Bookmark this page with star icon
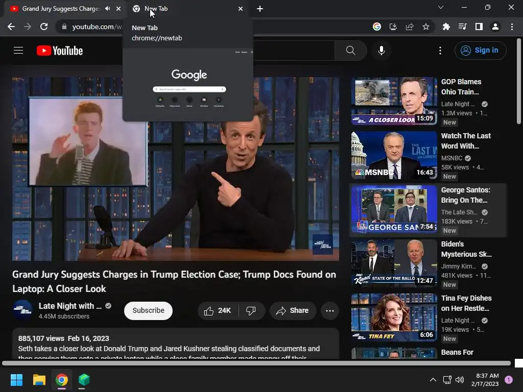The height and width of the screenshot is (392, 523). pyautogui.click(x=426, y=27)
